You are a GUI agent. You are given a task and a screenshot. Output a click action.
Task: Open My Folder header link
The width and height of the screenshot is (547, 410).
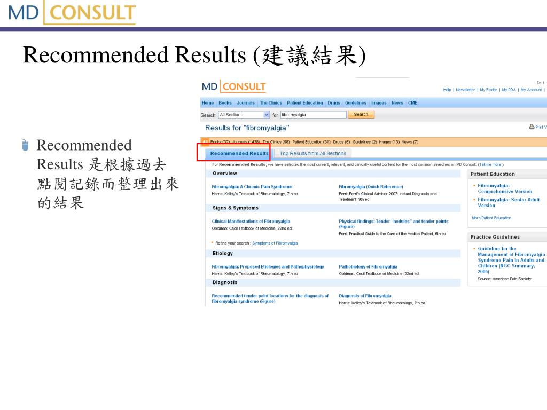(488, 90)
